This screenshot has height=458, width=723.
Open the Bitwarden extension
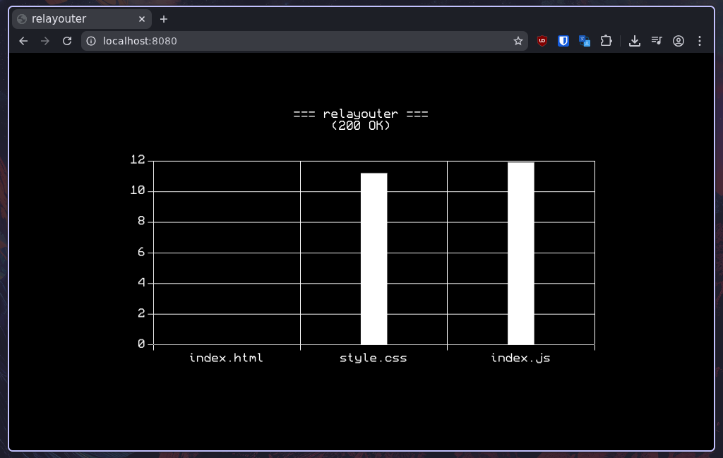(x=563, y=41)
